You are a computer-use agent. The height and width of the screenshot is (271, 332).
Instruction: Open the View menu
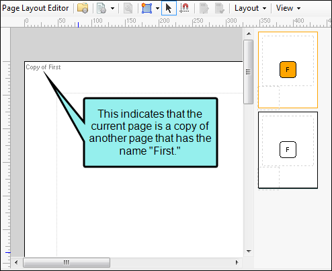[x=288, y=8]
